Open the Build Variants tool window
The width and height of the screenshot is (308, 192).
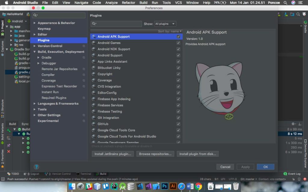[2, 134]
